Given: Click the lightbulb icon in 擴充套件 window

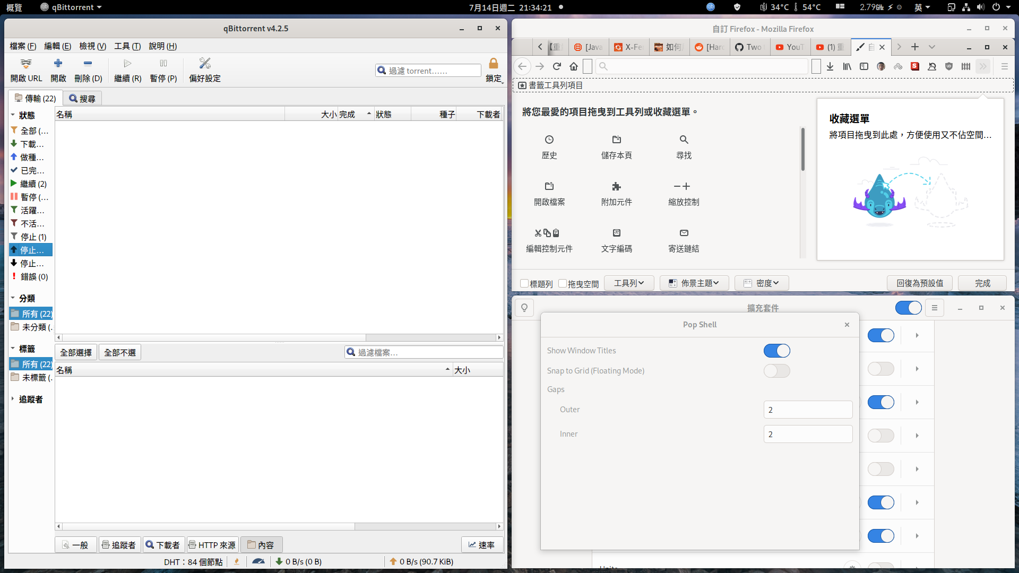Looking at the screenshot, I should 524,308.
